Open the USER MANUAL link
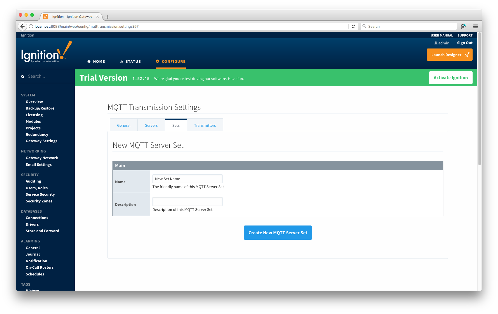The width and height of the screenshot is (498, 314). [442, 35]
